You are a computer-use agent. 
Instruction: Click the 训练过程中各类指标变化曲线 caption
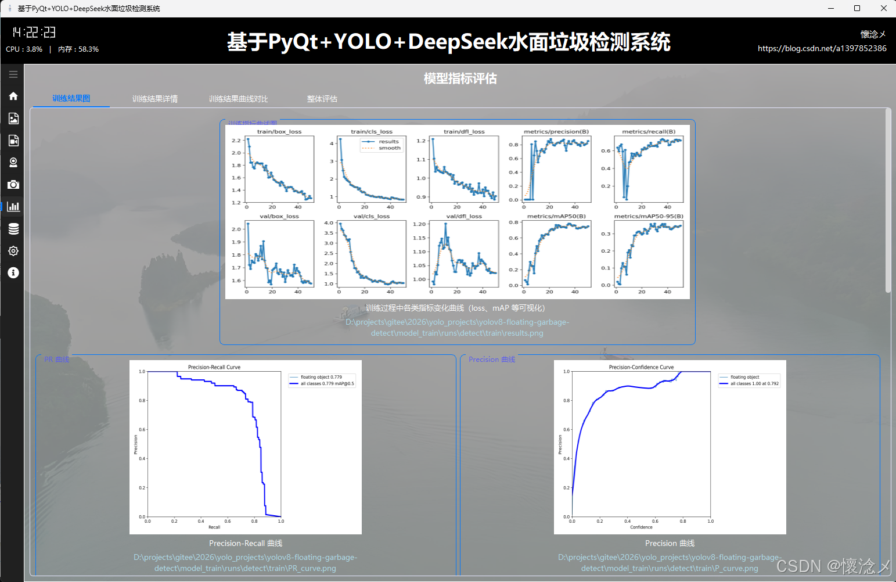pos(455,308)
